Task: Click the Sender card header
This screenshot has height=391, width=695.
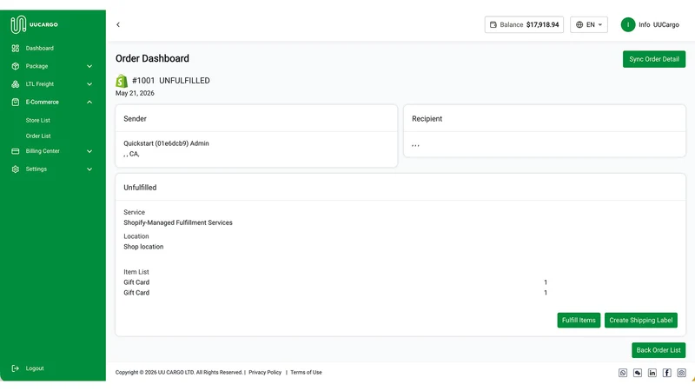Action: pos(256,119)
